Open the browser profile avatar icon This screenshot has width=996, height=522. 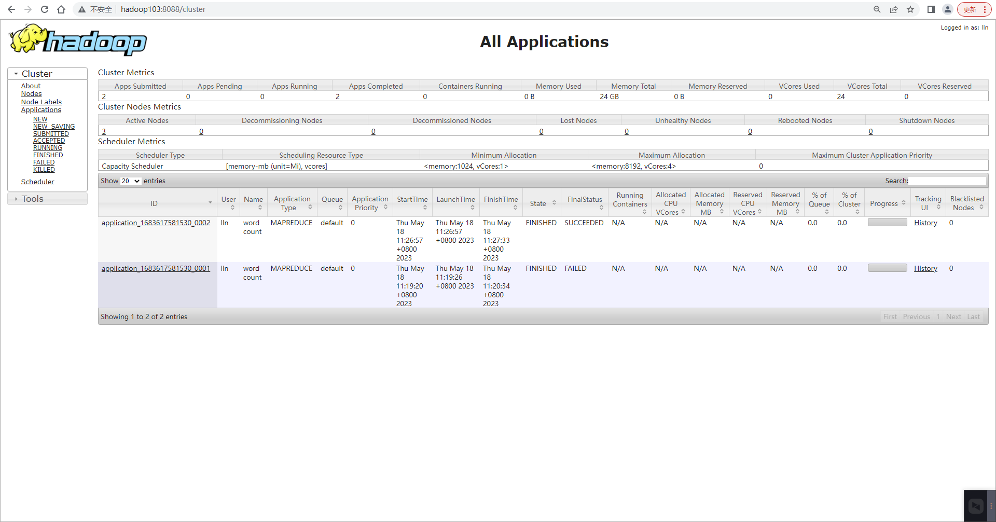click(948, 9)
